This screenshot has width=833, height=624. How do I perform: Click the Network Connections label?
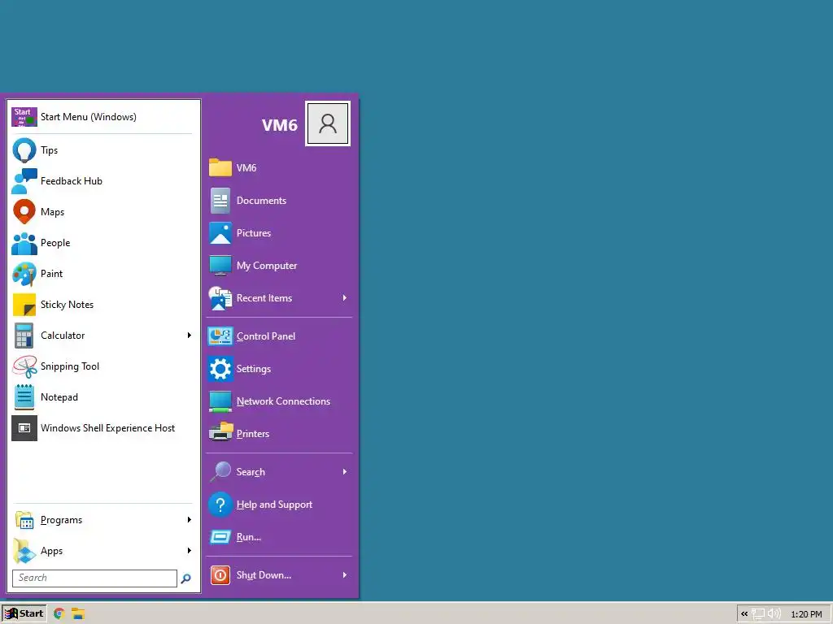coord(284,401)
